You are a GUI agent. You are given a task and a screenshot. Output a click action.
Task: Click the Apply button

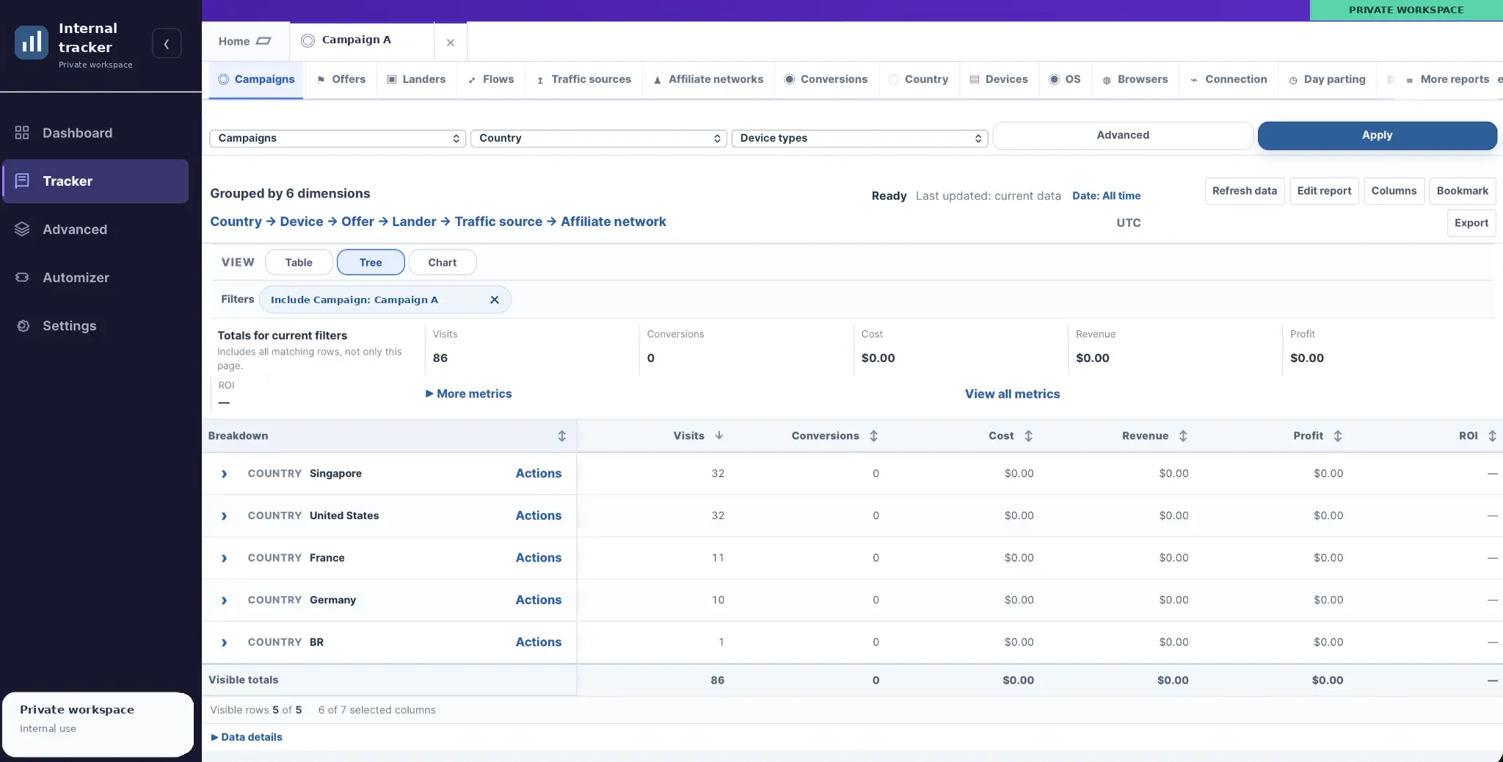pyautogui.click(x=1378, y=136)
